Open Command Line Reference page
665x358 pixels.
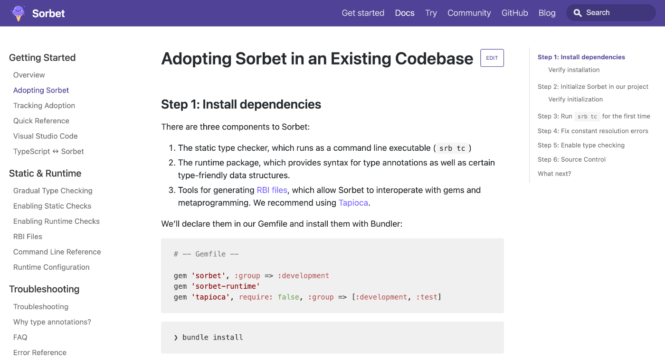tap(57, 252)
